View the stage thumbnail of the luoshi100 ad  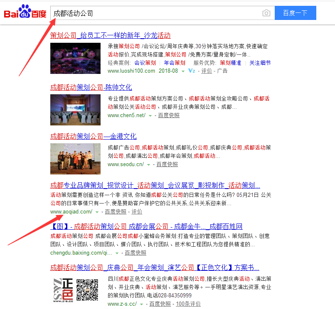pos(75,58)
